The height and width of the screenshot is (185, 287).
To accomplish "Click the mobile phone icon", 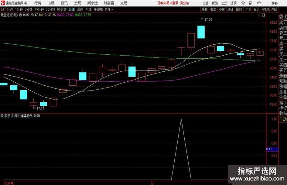I will [x=250, y=3].
